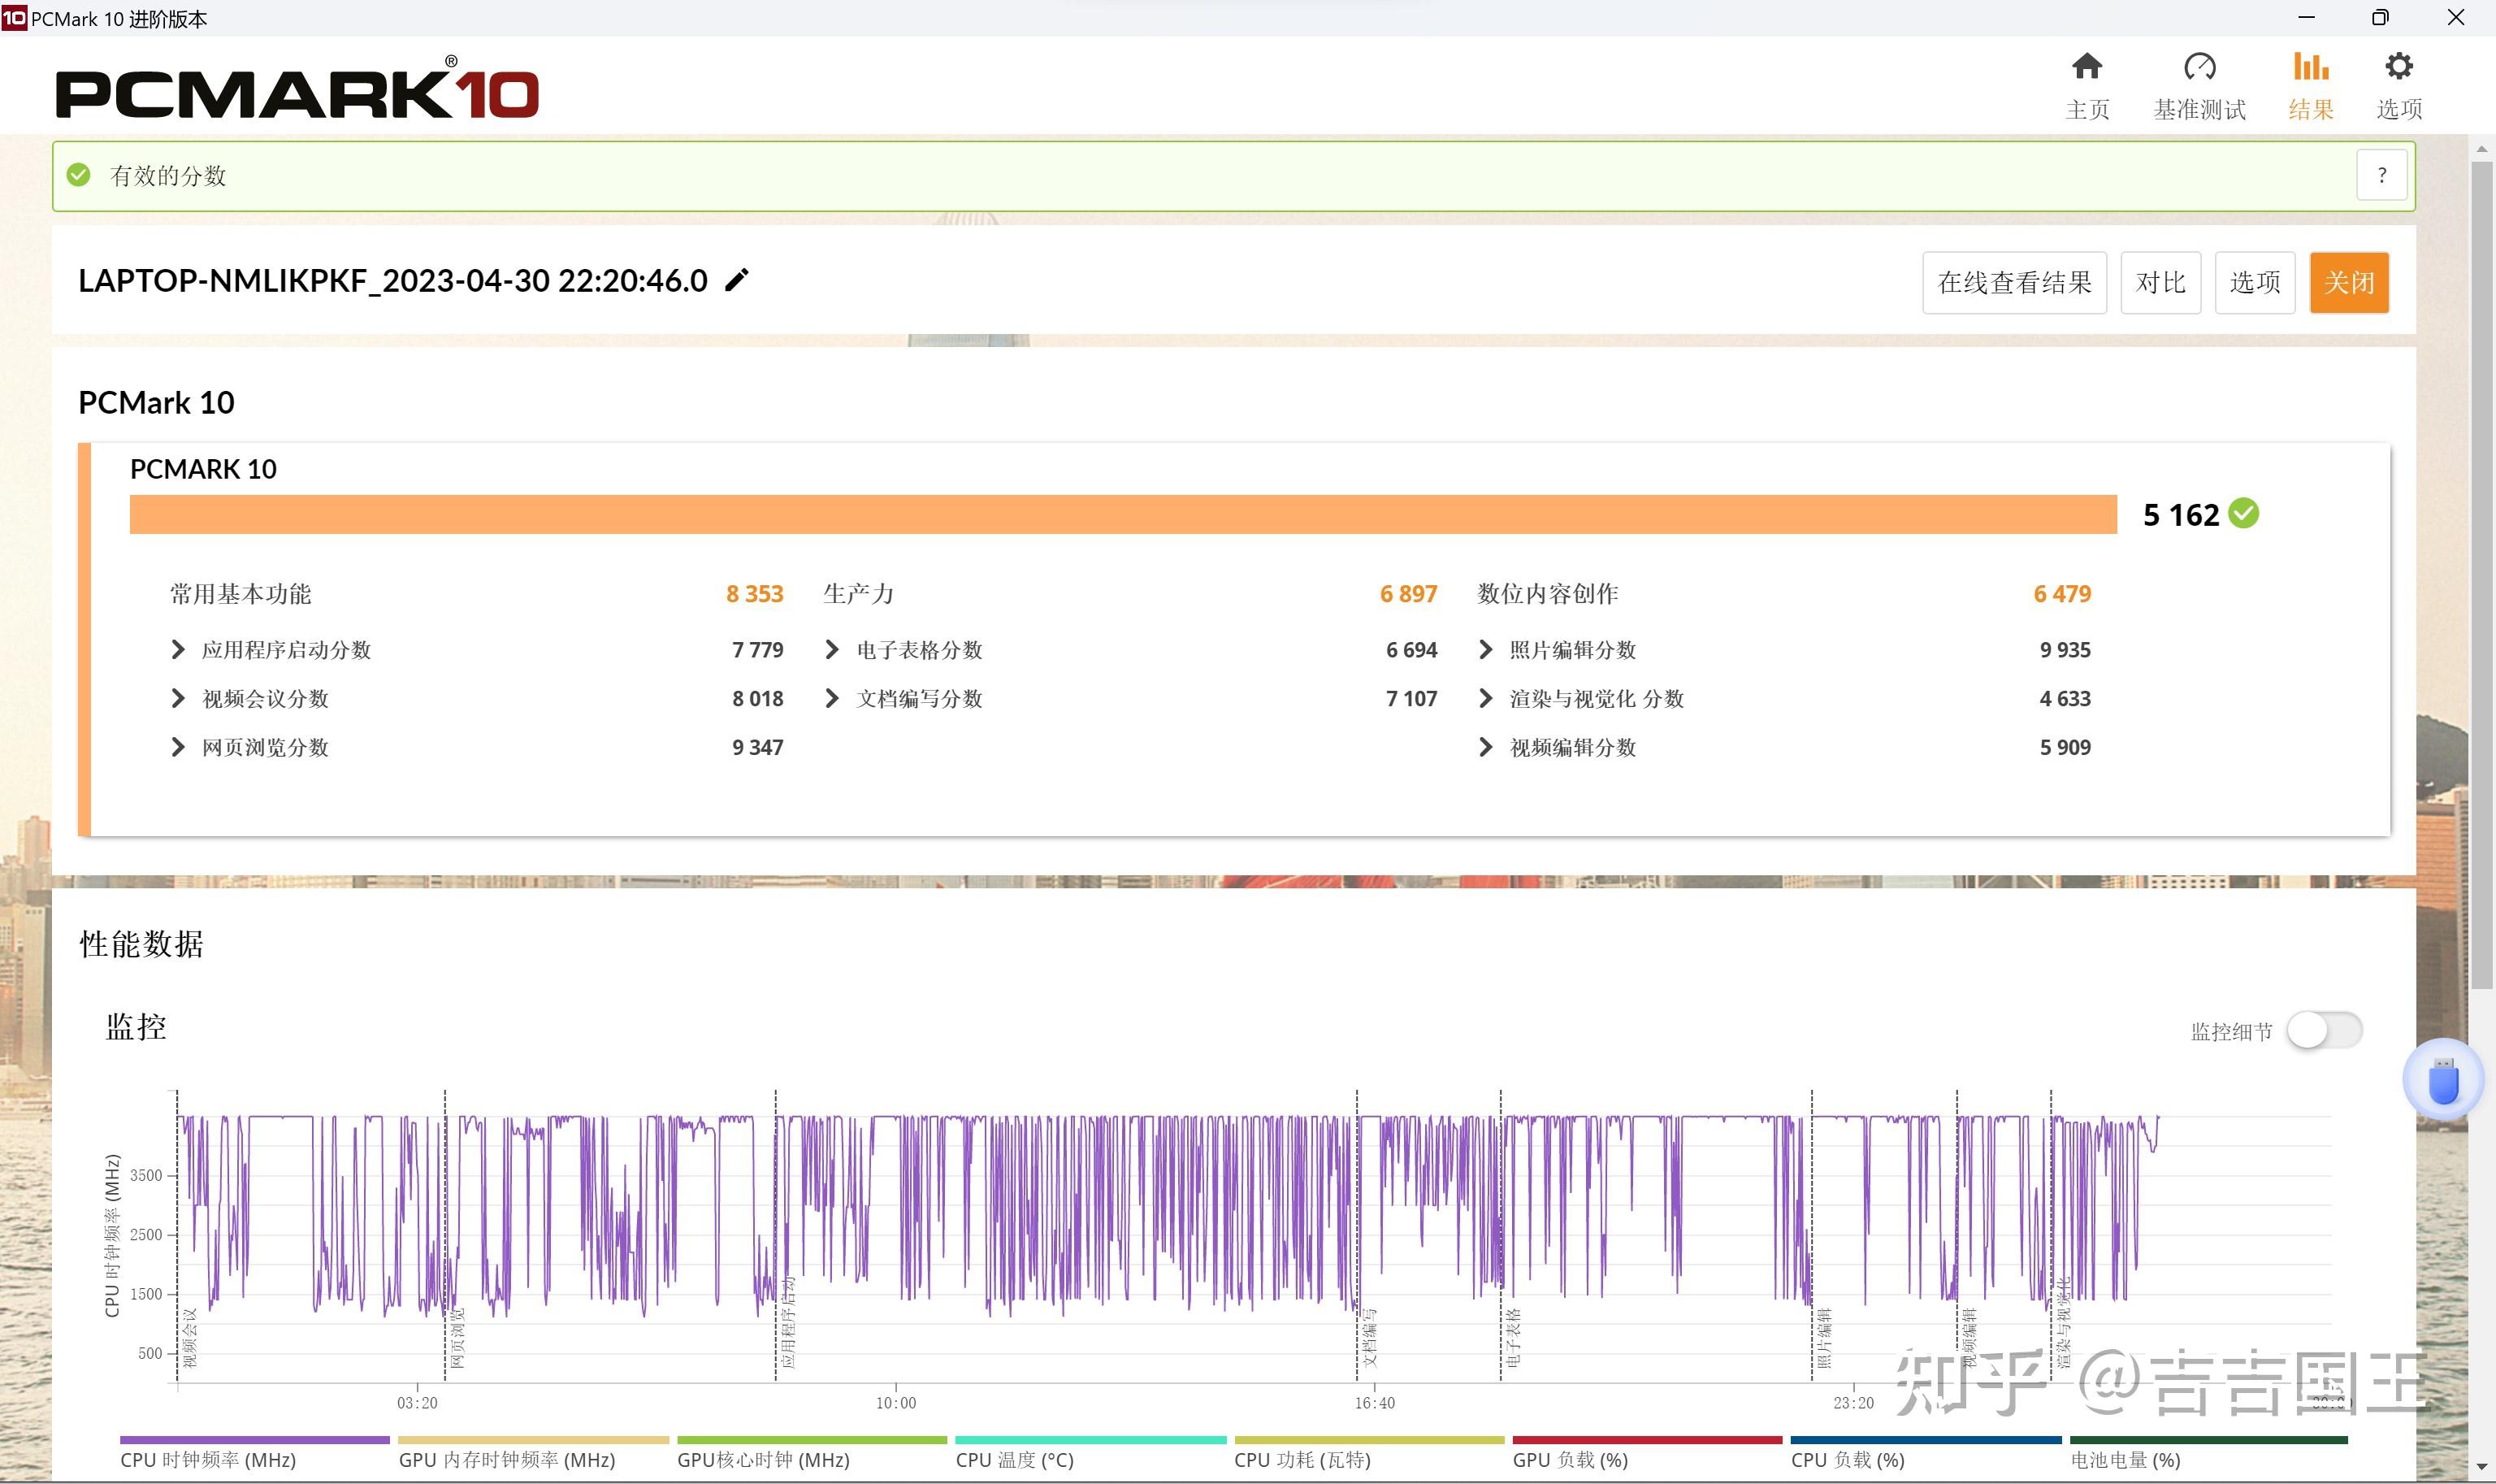Toggle the CPU 温度 (°C) legend item

pyautogui.click(x=1014, y=1459)
